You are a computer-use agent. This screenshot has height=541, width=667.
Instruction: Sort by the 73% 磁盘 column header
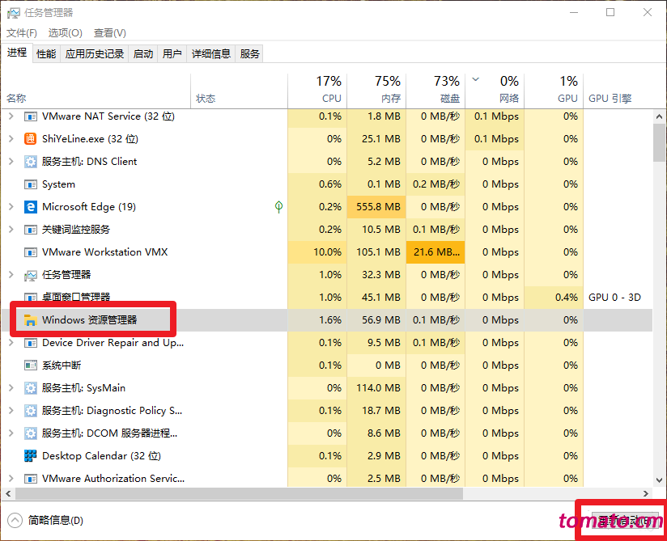click(435, 91)
